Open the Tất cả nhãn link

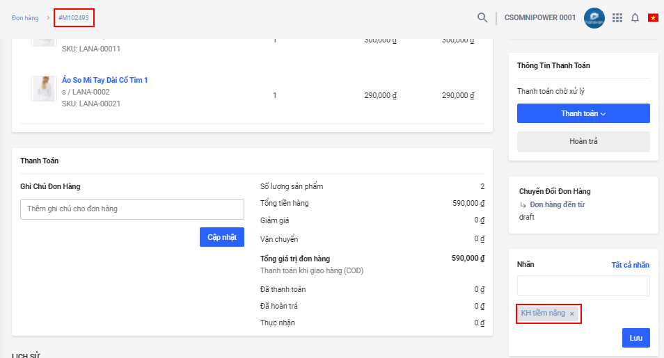(x=630, y=265)
